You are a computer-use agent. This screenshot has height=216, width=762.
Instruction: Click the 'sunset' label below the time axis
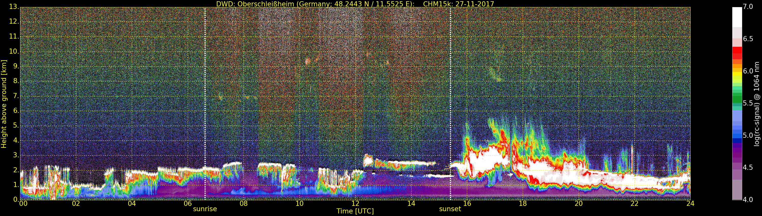coord(450,209)
